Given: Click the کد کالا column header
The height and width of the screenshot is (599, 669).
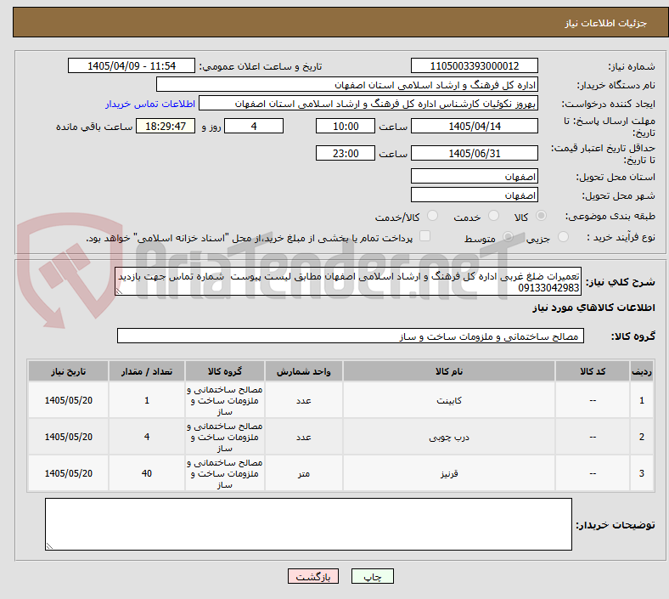Looking at the screenshot, I should pyautogui.click(x=593, y=371).
